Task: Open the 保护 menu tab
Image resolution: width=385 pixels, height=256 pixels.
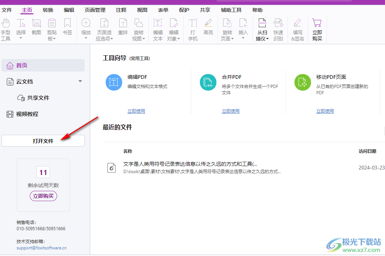Action: coord(184,10)
